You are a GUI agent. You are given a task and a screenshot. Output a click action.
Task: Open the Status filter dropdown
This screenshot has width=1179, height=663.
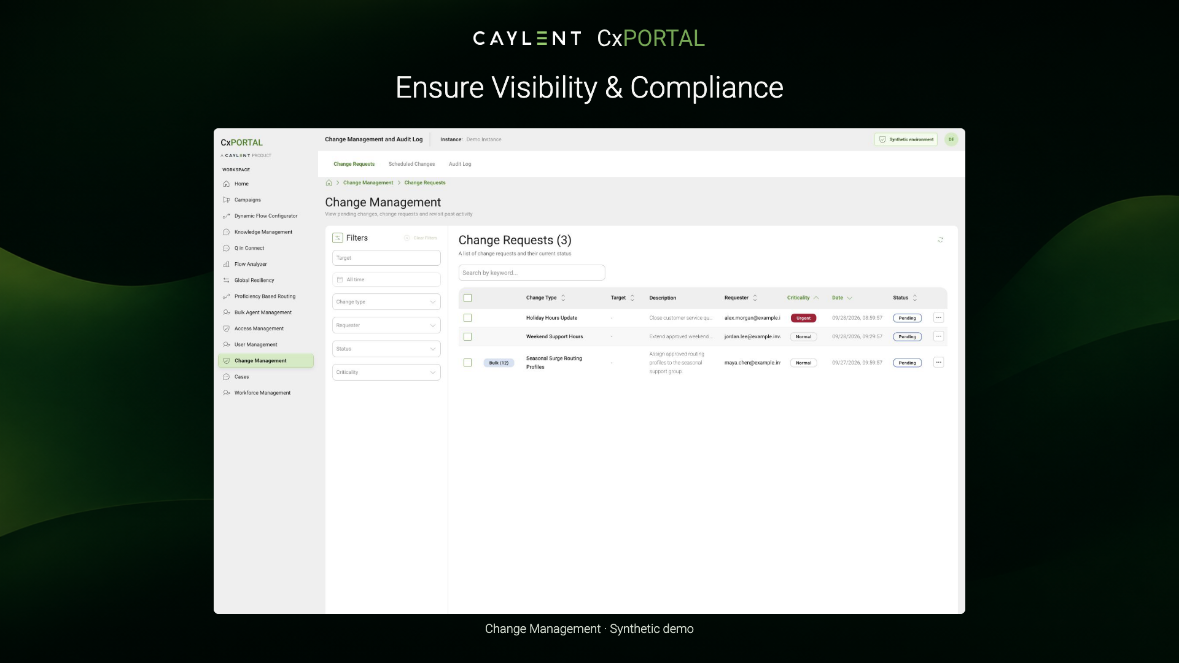[386, 349]
